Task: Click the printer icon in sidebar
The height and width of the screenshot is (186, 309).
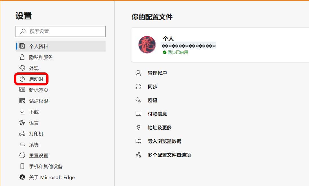Action: coord(22,134)
